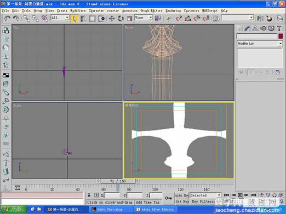This screenshot has height=214, width=286.
Task: Click the Mirror Selected Objects tool
Action: pos(260,19)
